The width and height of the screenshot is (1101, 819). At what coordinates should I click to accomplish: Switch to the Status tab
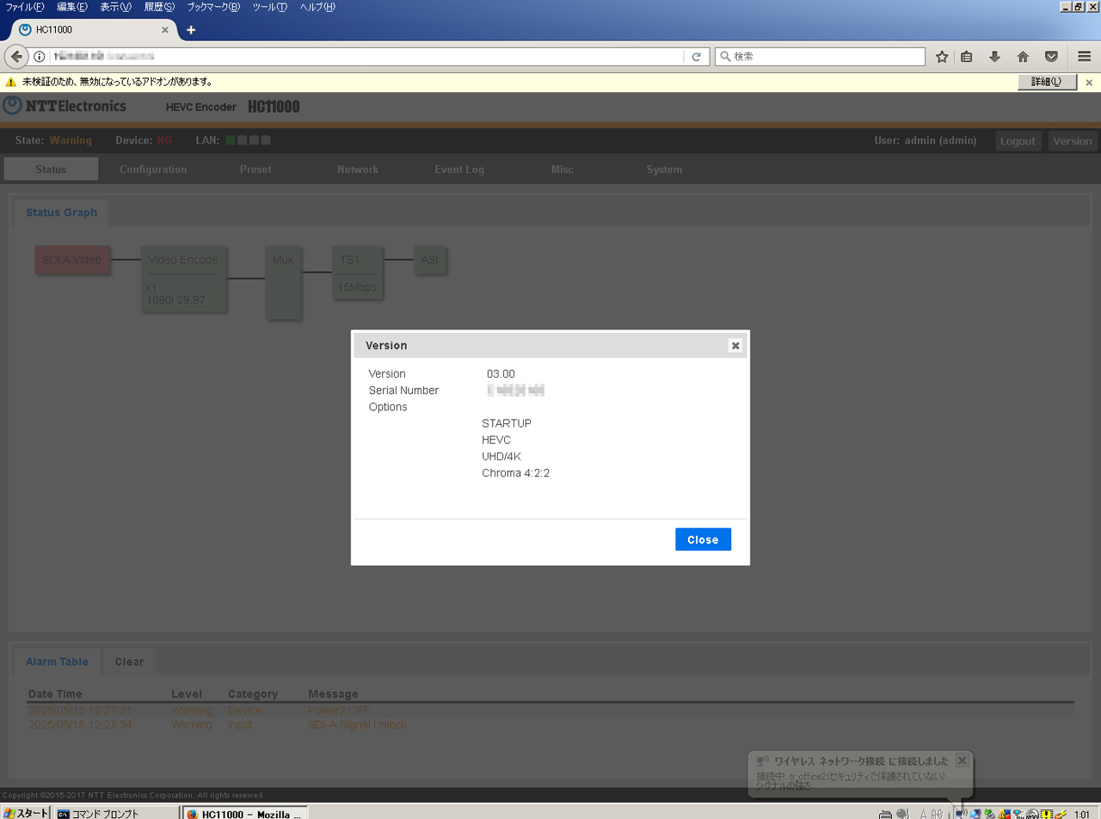pyautogui.click(x=51, y=169)
